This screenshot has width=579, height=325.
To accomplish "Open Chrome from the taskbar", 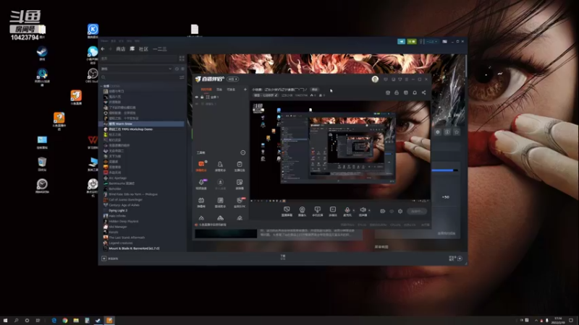I will [x=65, y=320].
